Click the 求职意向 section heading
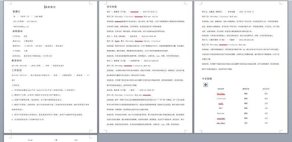The image size is (292, 142). tap(18, 31)
